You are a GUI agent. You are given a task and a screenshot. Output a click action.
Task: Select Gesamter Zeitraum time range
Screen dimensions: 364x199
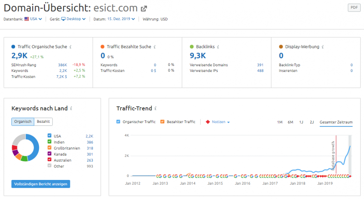pyautogui.click(x=336, y=122)
